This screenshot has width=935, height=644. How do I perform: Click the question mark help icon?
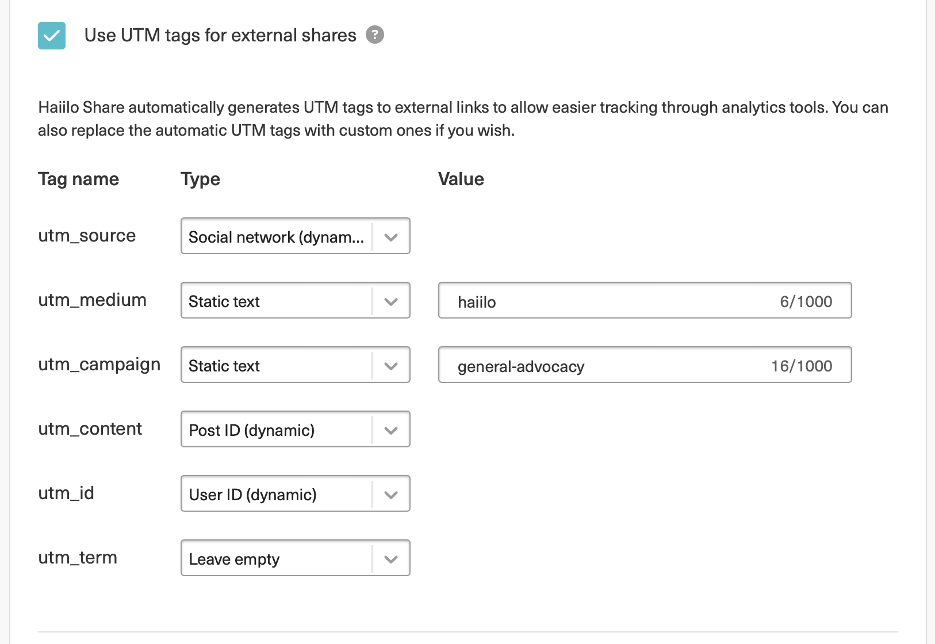(x=375, y=35)
